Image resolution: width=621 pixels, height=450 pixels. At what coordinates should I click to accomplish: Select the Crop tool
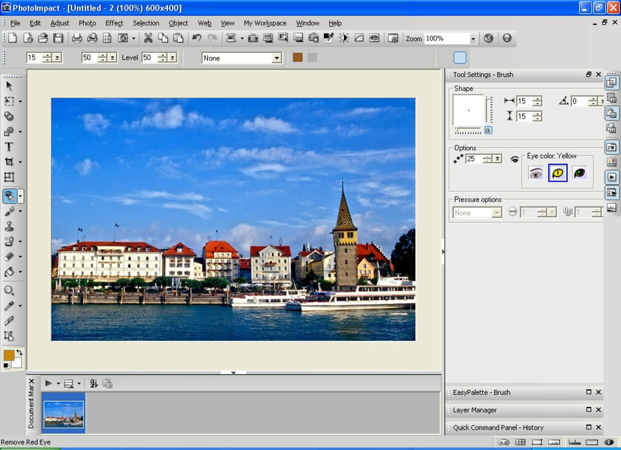click(x=9, y=163)
